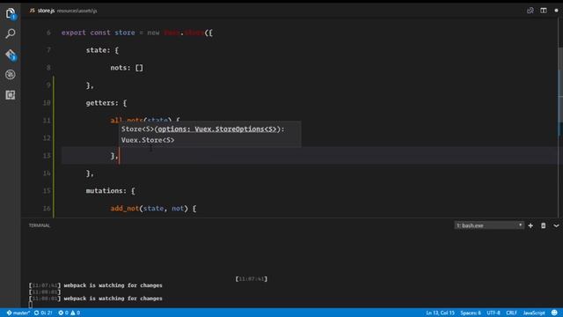Click the master branch status bar item
This screenshot has height=317, width=563.
point(18,313)
